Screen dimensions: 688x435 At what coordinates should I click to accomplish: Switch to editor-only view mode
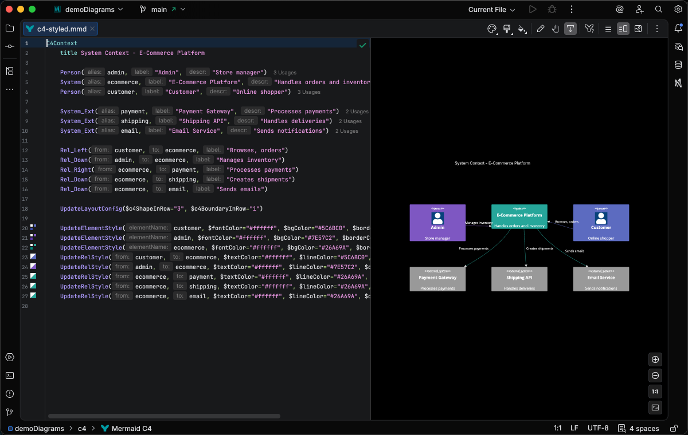(608, 29)
